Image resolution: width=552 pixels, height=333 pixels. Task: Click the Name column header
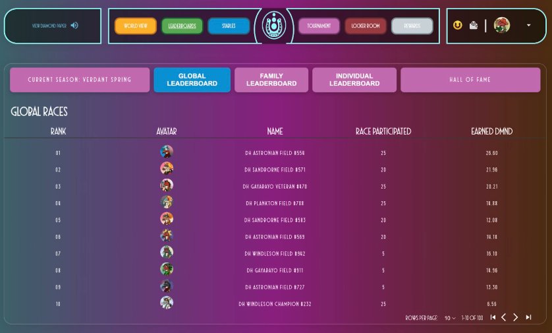(275, 131)
